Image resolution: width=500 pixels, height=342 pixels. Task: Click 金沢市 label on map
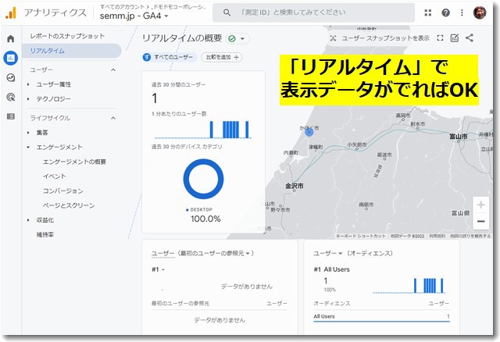[x=295, y=186]
